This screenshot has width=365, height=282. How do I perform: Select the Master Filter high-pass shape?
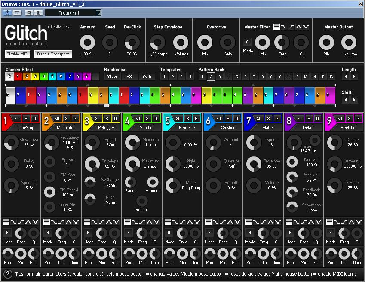(291, 27)
